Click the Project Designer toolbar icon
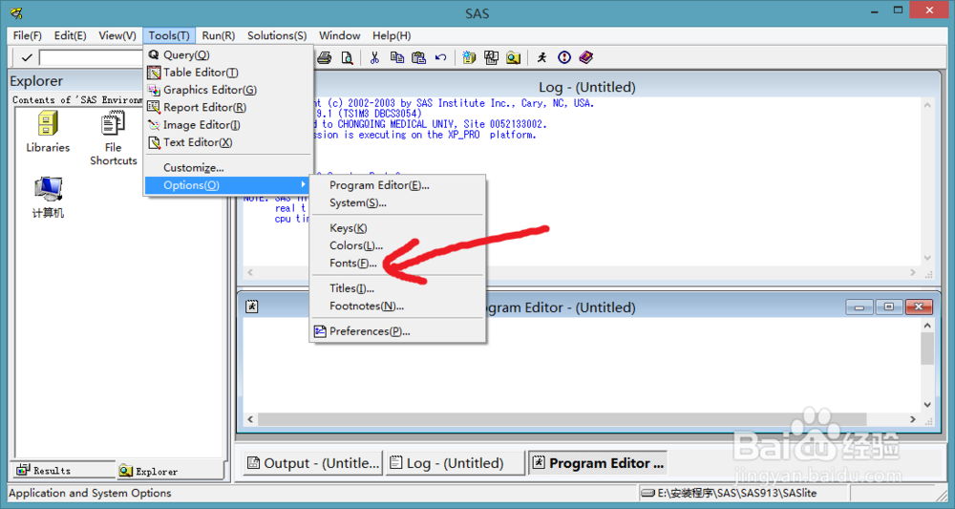The height and width of the screenshot is (509, 955). pyautogui.click(x=491, y=58)
